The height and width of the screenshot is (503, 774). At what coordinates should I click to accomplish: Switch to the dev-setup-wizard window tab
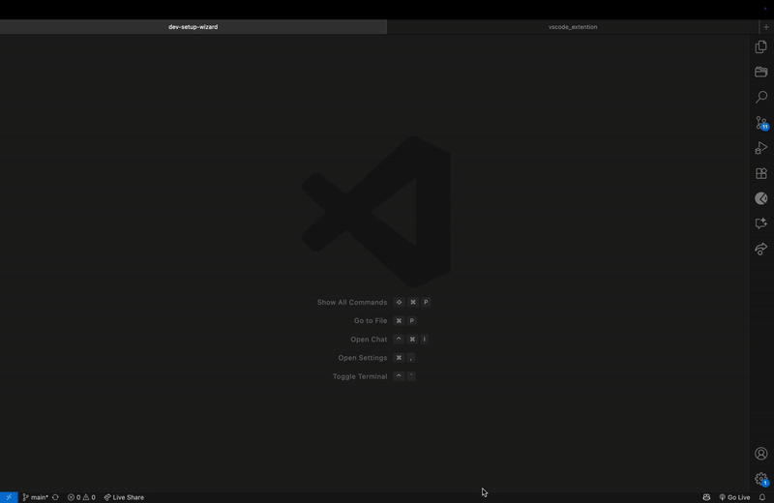coord(193,27)
